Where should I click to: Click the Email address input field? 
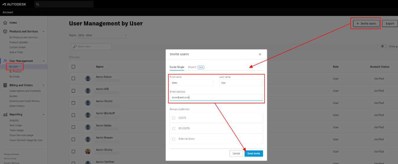[216, 97]
